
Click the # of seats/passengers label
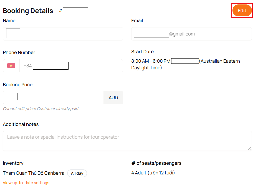pos(156,163)
